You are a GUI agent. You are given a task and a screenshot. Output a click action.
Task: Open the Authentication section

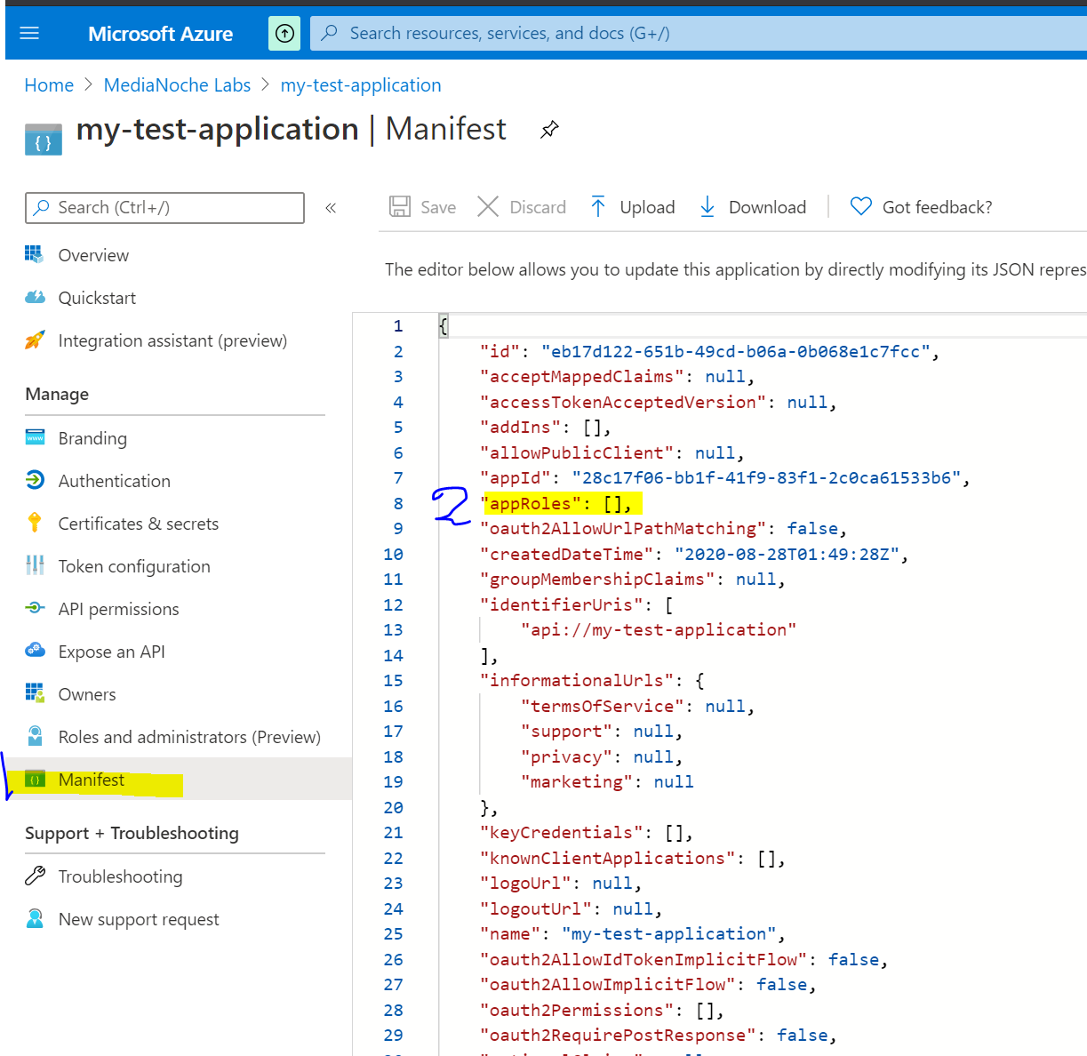pos(114,482)
